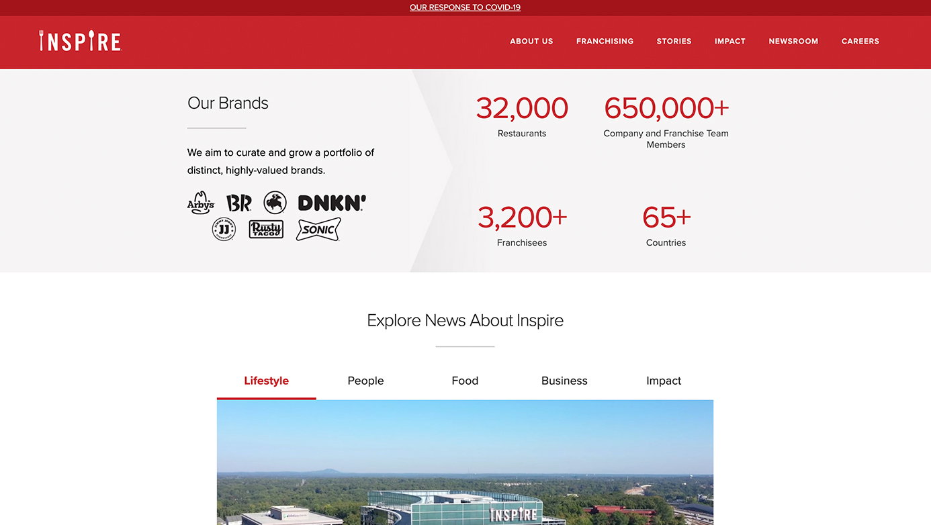Click the Inspire headquarters aerial photo
Screen dimensions: 931x525
[465, 463]
